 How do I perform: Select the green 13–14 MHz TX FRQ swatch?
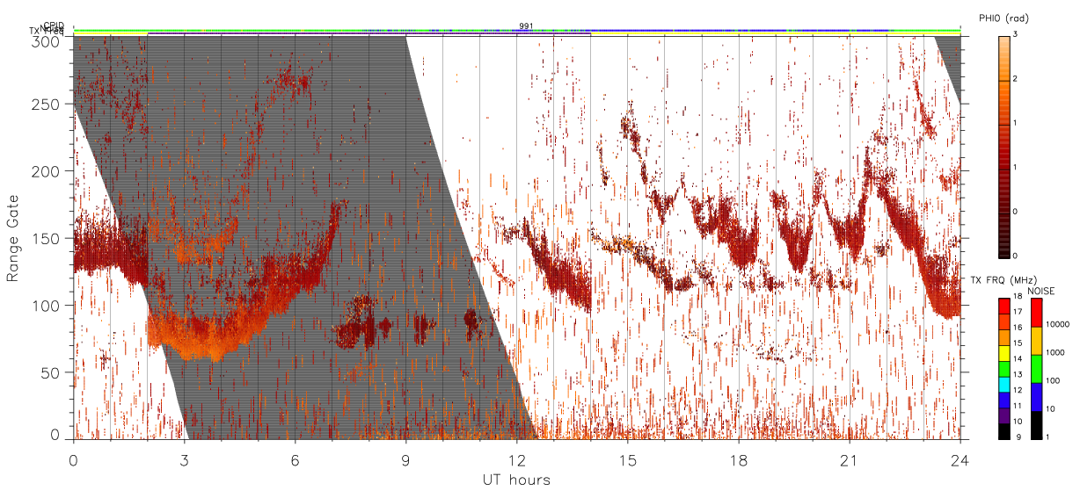(1004, 369)
